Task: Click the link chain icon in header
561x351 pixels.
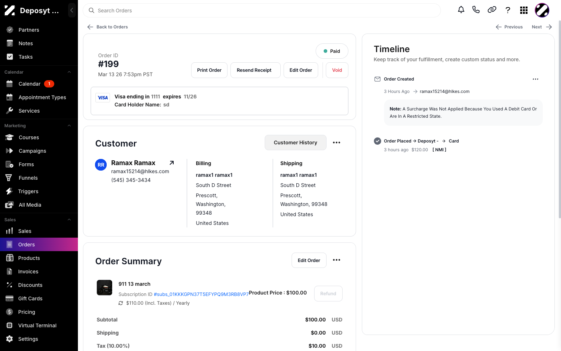Action: coord(492,10)
